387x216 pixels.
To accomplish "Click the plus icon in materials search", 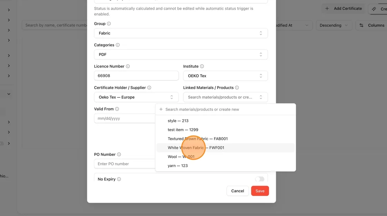I will (x=161, y=109).
